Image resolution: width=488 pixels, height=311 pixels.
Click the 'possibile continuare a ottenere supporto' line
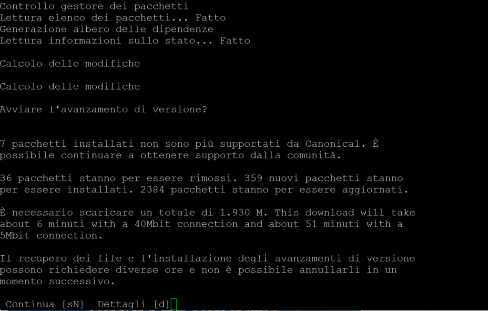pyautogui.click(x=122, y=155)
